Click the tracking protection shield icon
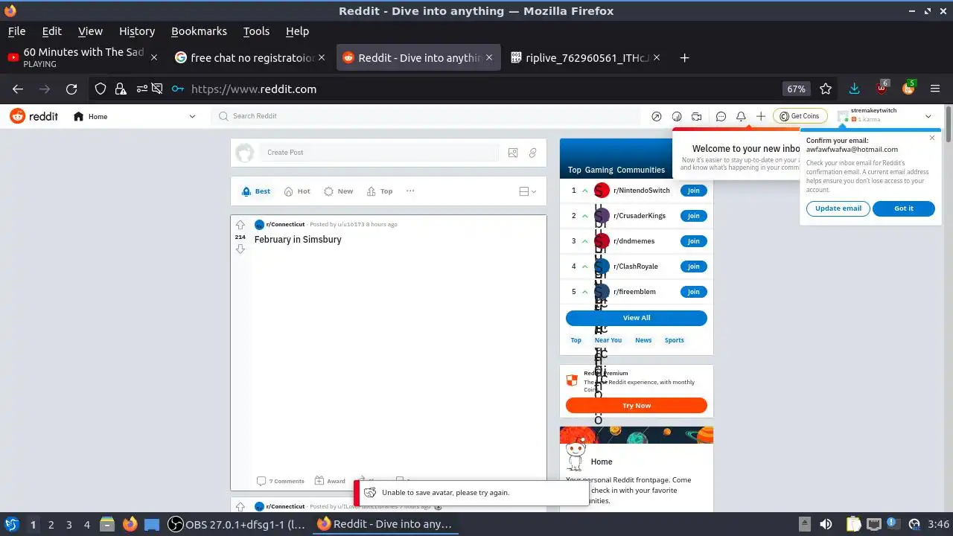Image resolution: width=953 pixels, height=536 pixels. click(101, 89)
